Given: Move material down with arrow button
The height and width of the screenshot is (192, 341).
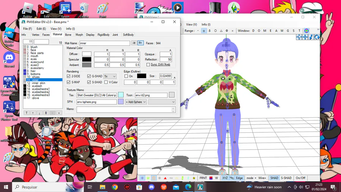Looking at the screenshot, I should click(39, 113).
